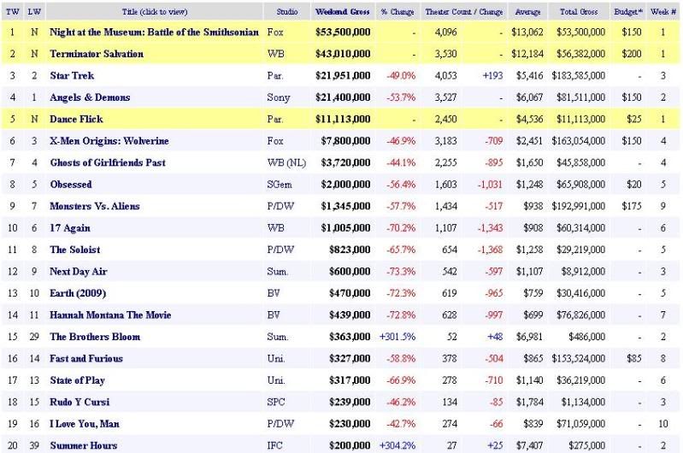Sort by the % Change header
The height and width of the screenshot is (453, 683).
(396, 12)
